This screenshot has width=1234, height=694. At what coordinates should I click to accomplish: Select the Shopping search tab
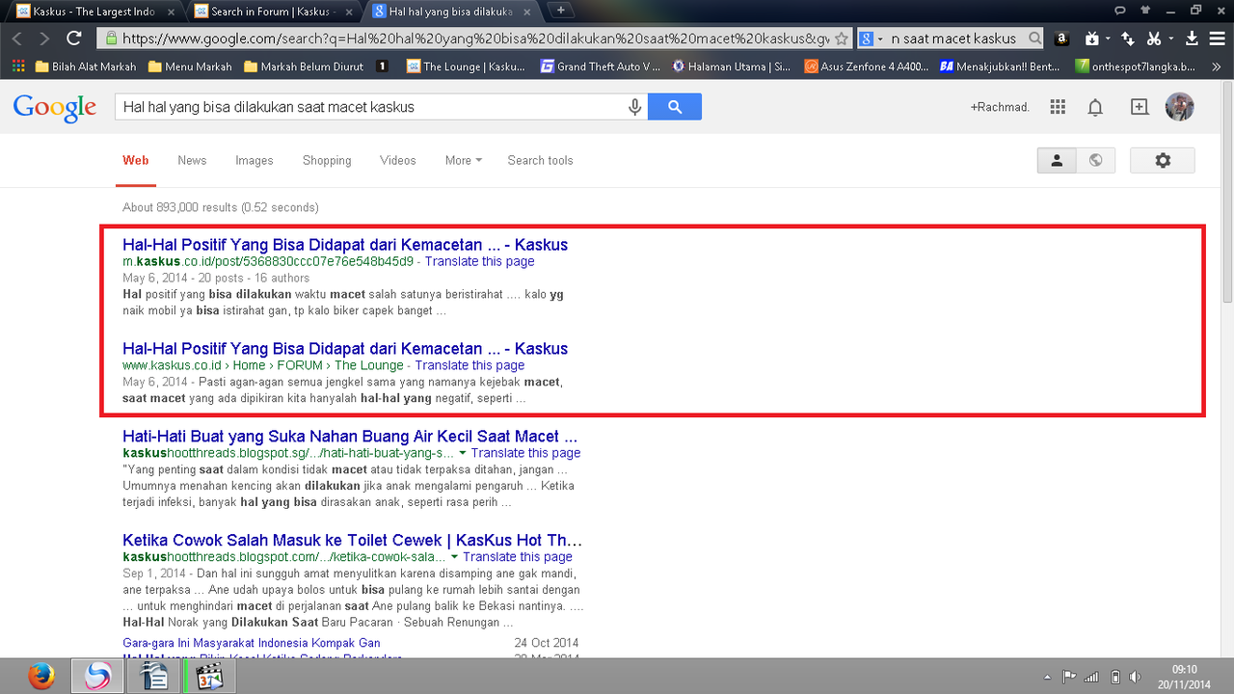tap(327, 161)
